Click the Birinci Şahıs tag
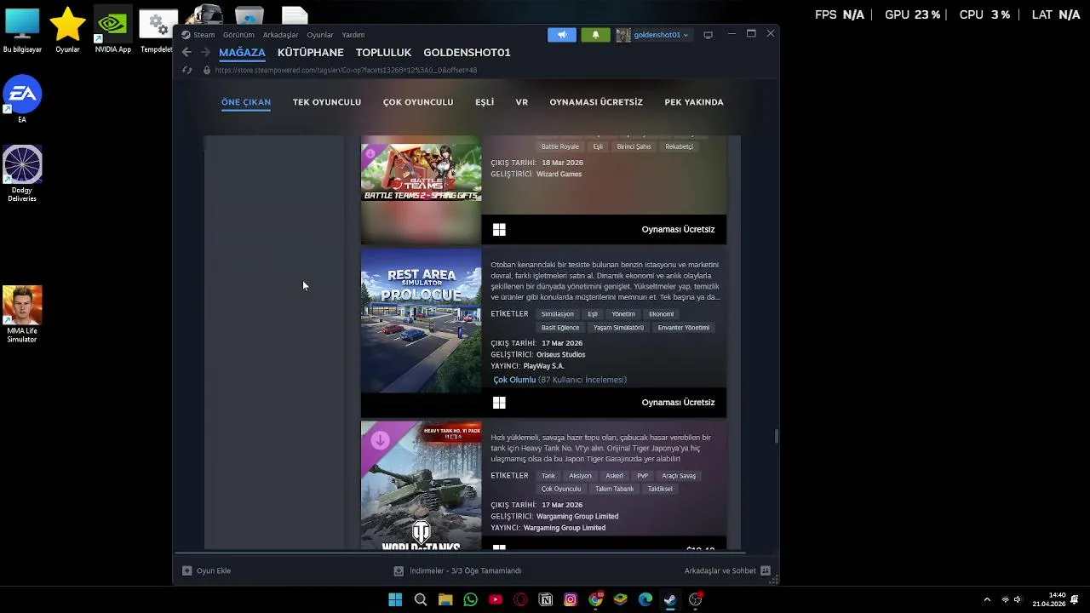The image size is (1090, 613). [x=634, y=146]
